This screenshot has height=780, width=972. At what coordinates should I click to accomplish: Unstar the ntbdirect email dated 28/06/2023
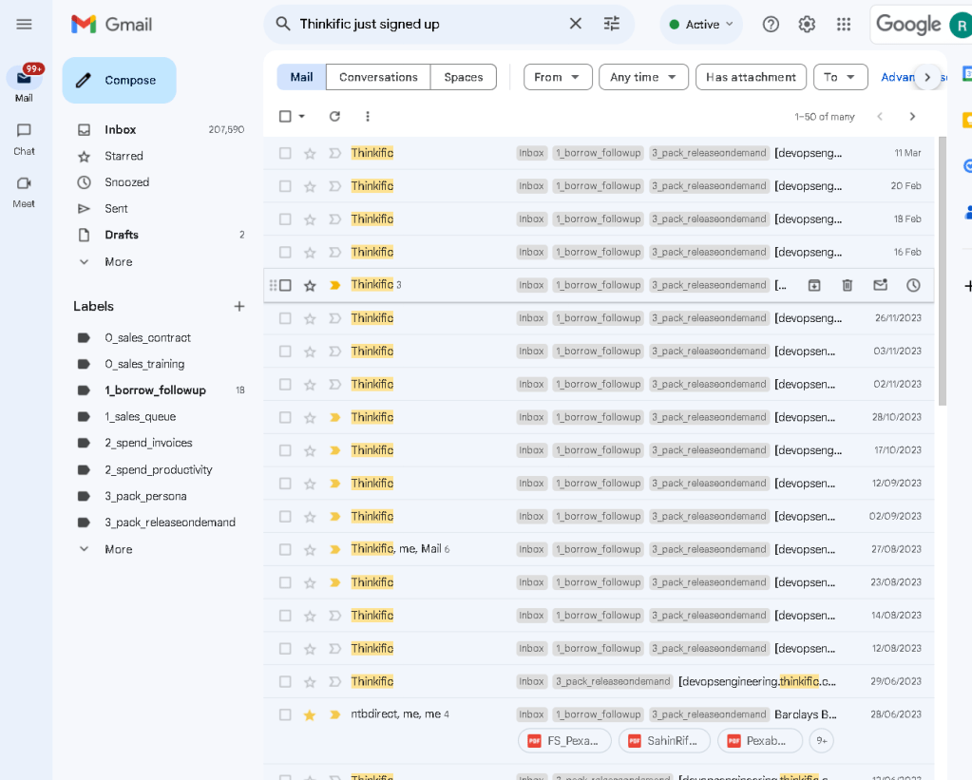[310, 714]
